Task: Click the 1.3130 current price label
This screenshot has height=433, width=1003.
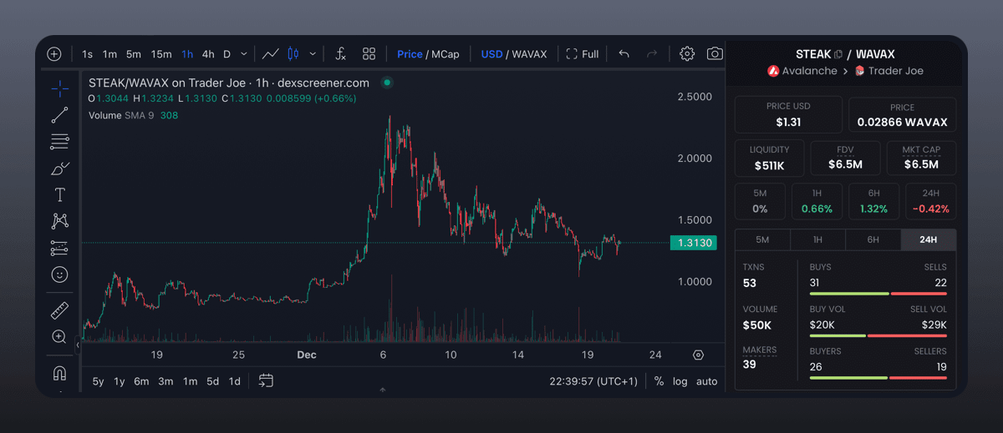Action: click(x=692, y=243)
